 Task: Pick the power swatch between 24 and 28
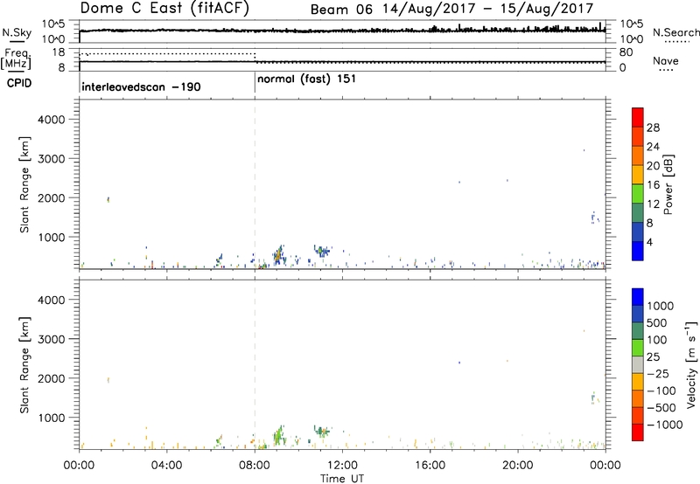638,137
